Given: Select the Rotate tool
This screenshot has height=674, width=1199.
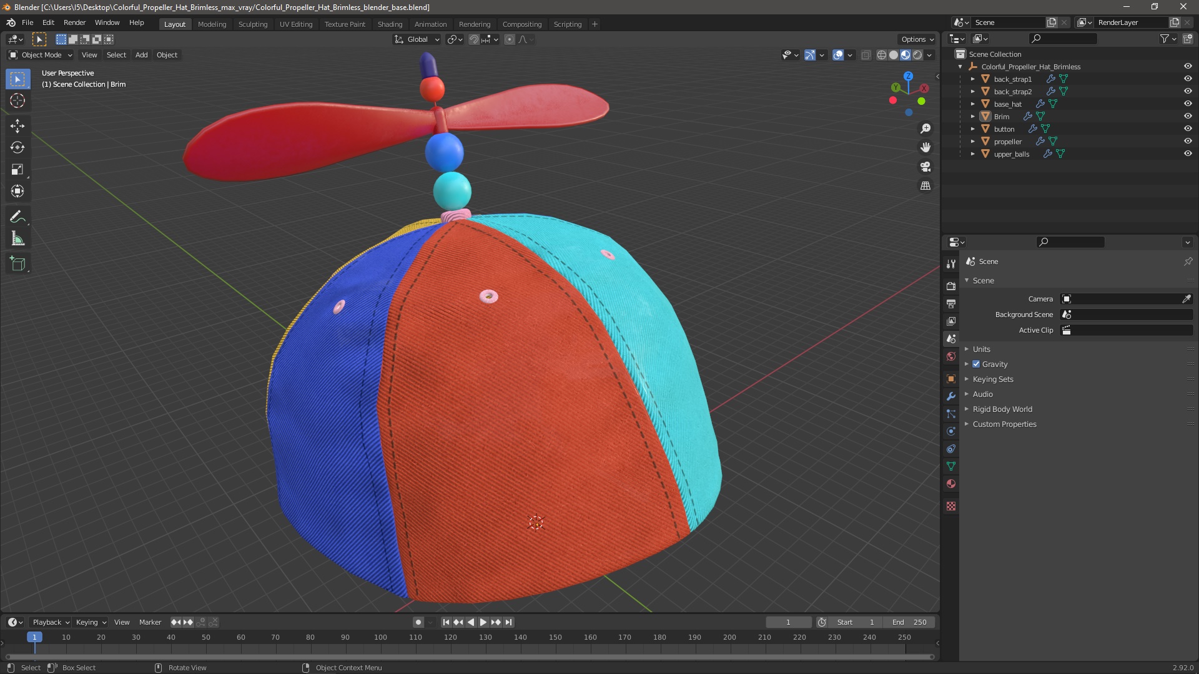Looking at the screenshot, I should coord(17,147).
